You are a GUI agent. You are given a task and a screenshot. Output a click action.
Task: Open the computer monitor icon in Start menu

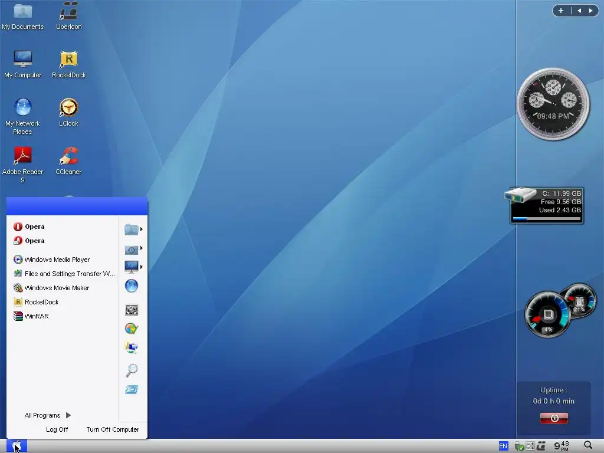tap(132, 267)
